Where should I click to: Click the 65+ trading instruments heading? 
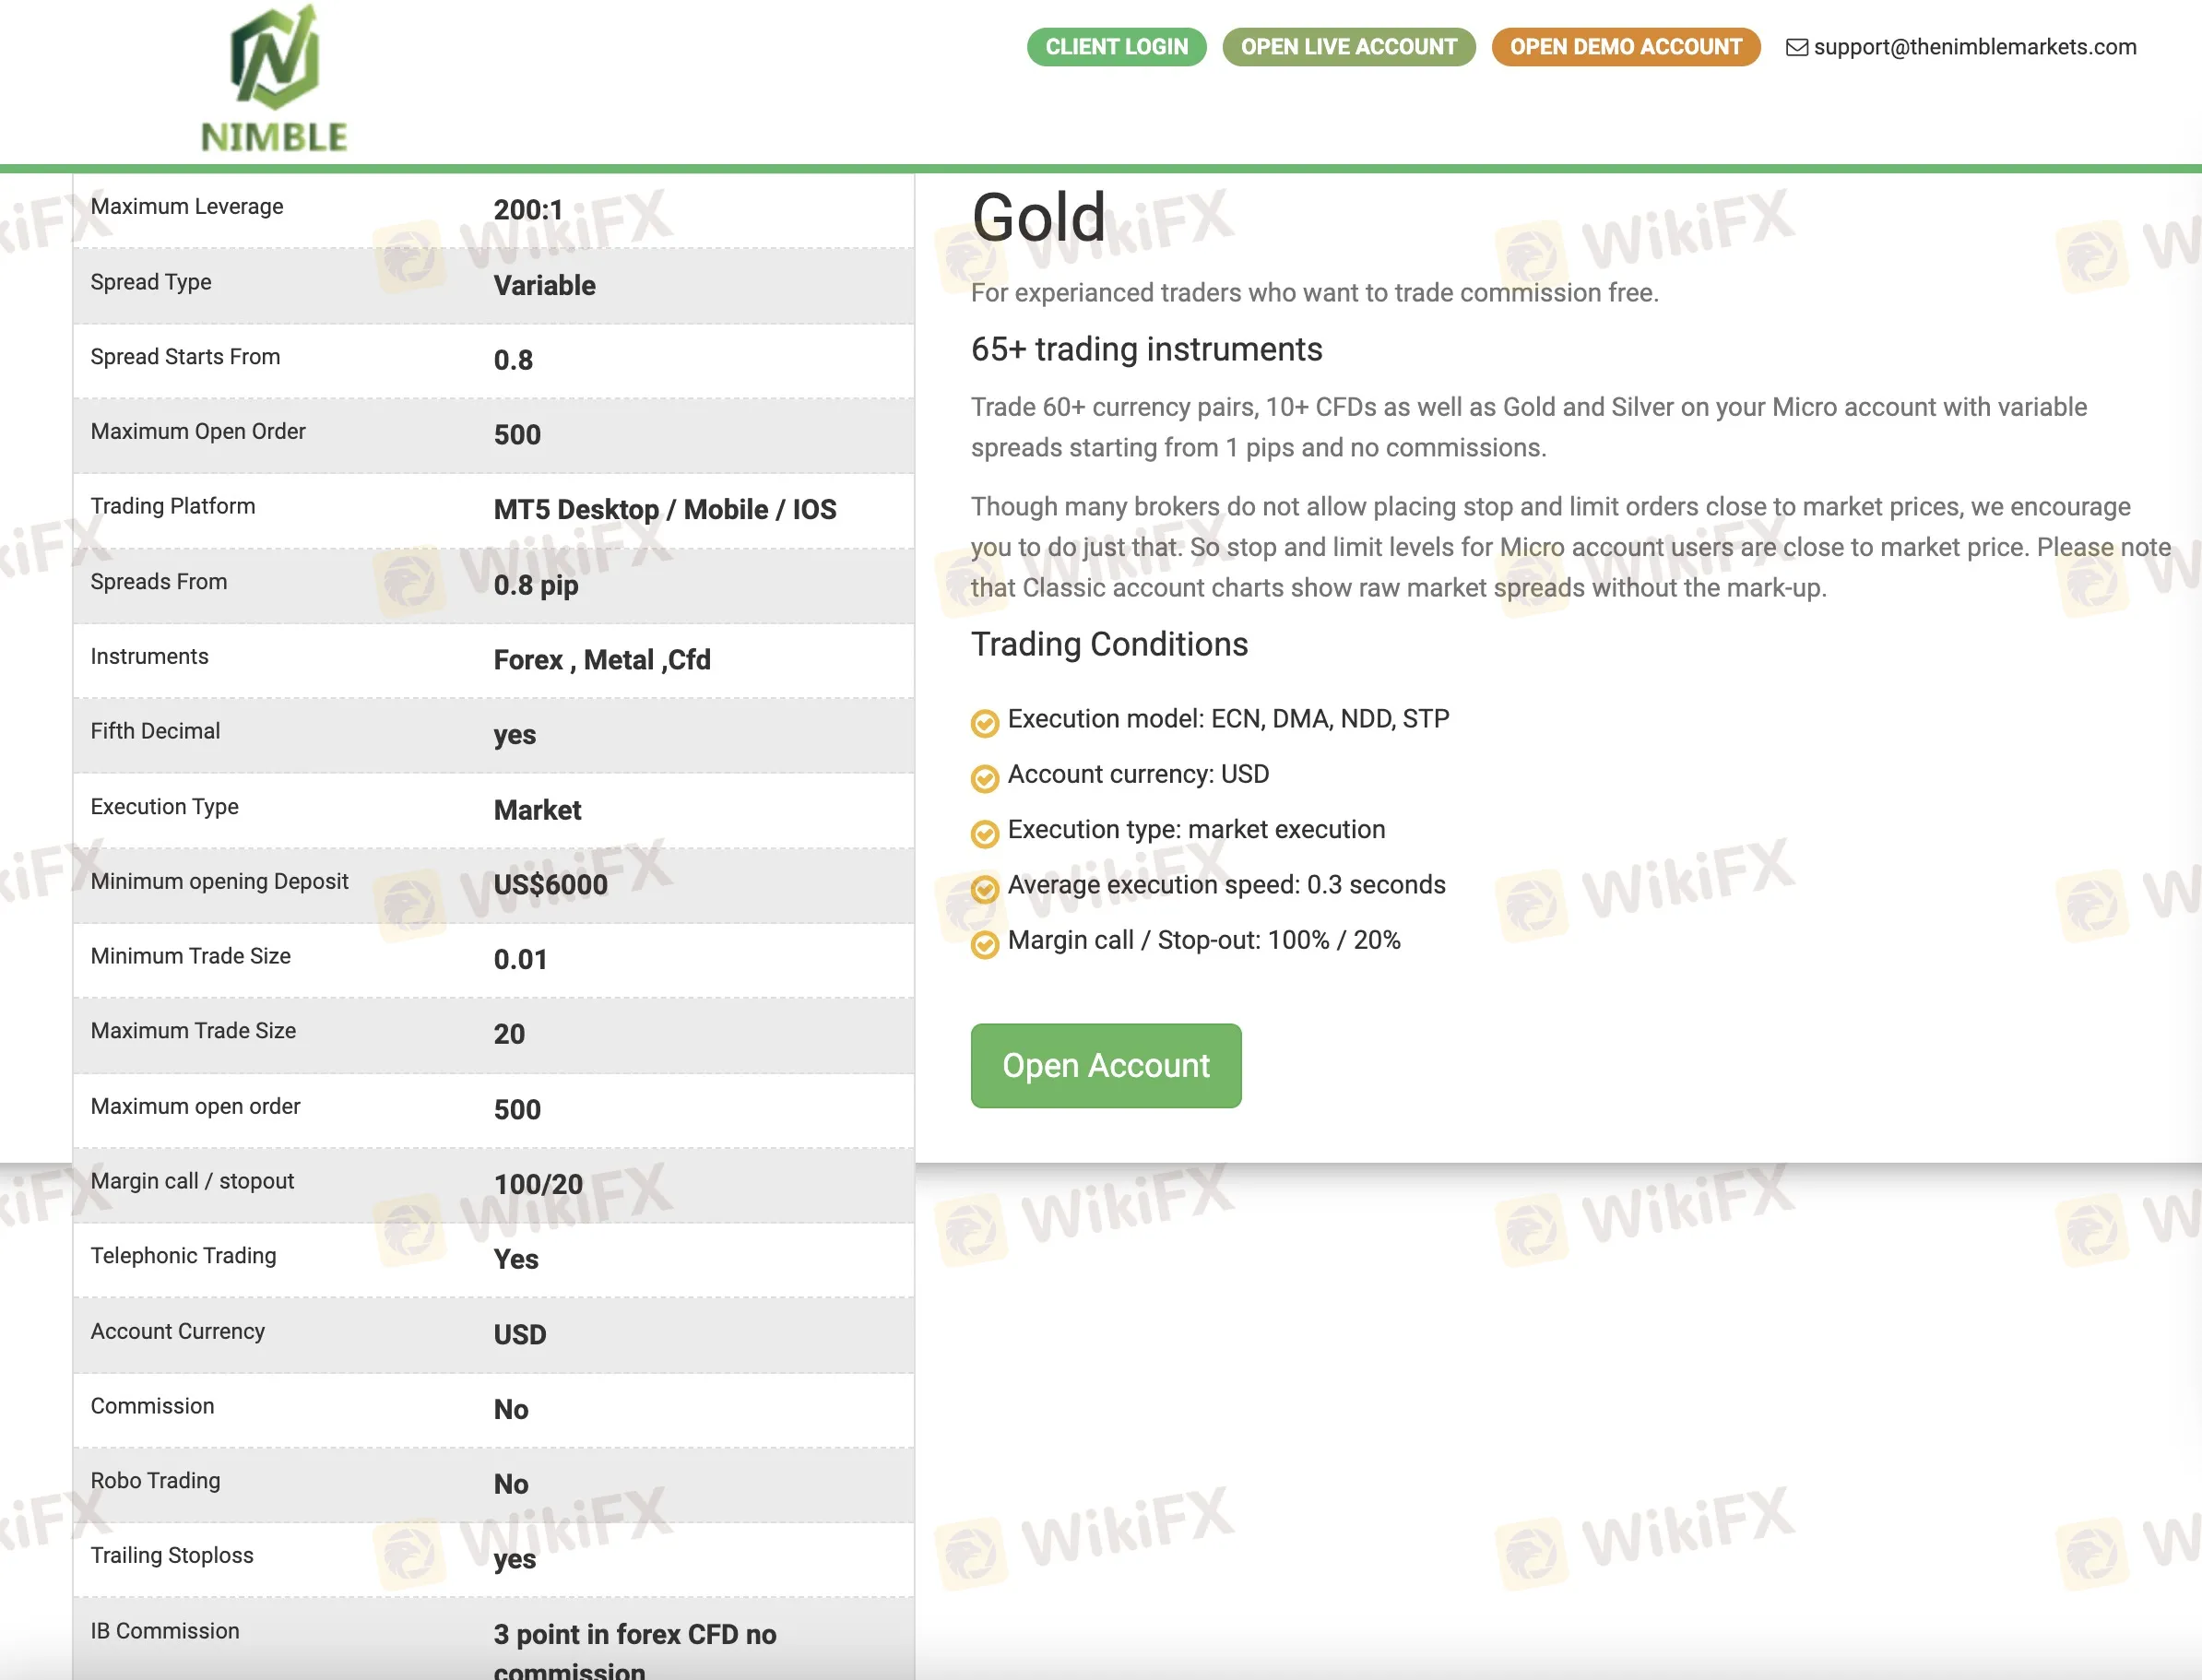(1146, 349)
